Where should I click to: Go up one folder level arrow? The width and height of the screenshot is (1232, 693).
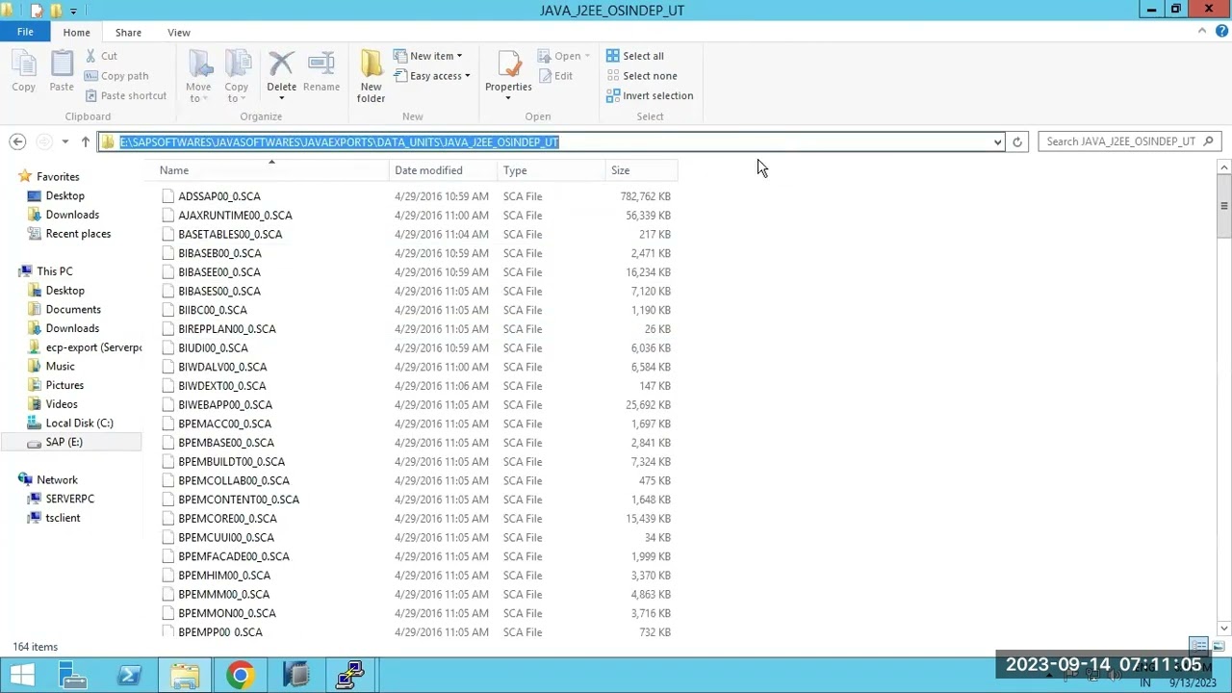click(x=85, y=141)
